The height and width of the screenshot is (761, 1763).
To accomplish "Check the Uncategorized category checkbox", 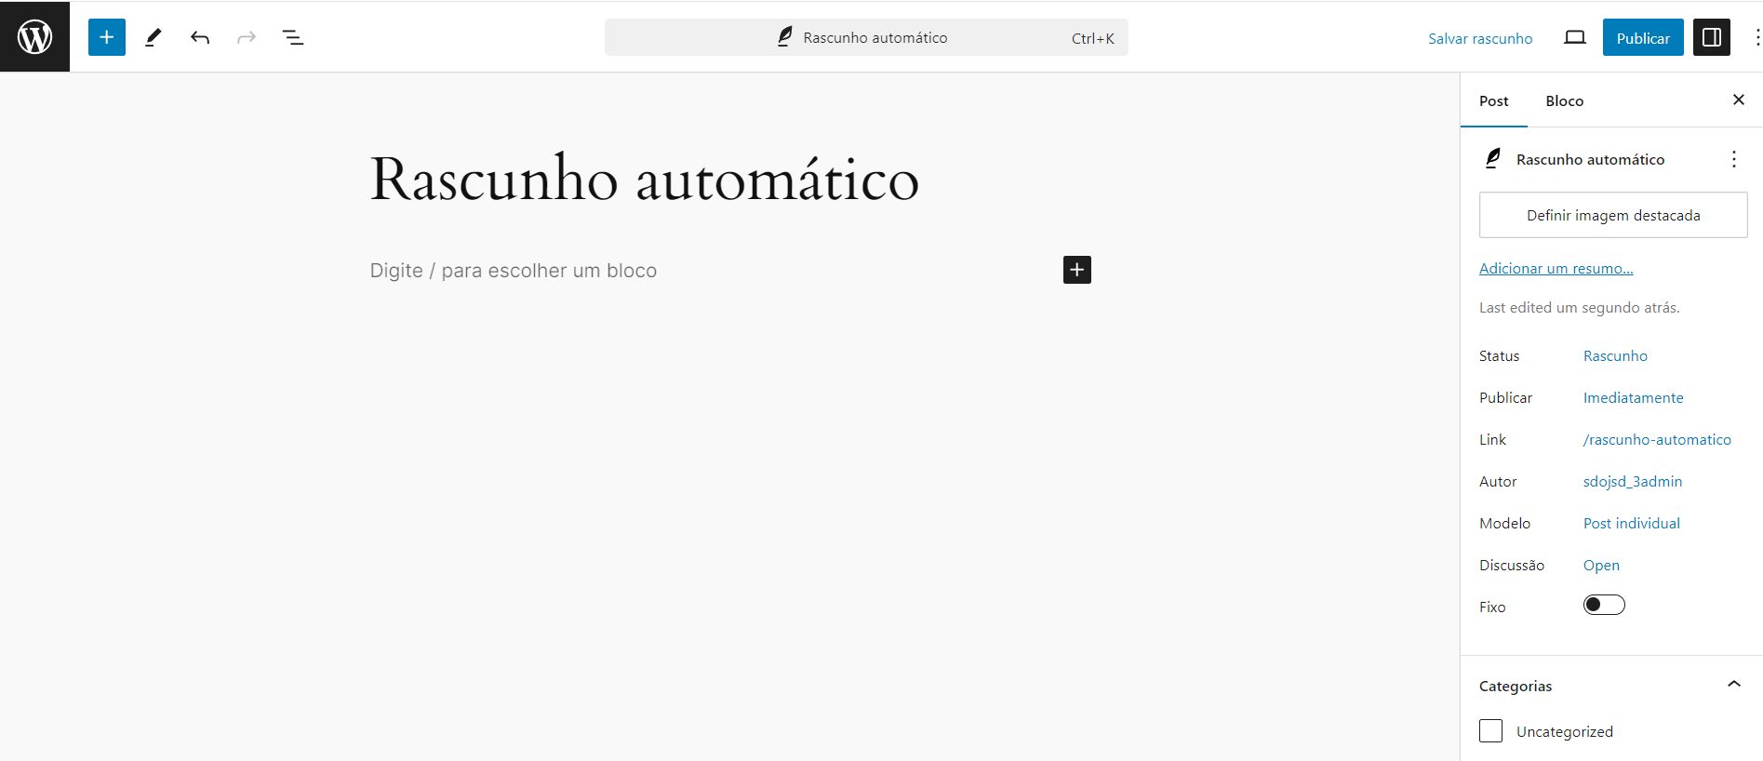I will [x=1491, y=731].
